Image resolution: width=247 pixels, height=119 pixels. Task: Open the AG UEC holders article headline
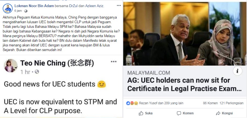[184, 85]
